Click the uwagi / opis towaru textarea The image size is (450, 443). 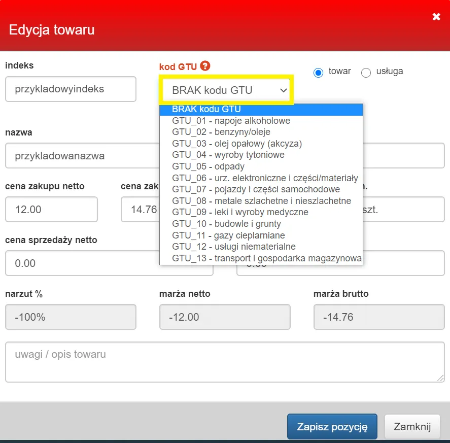click(225, 362)
